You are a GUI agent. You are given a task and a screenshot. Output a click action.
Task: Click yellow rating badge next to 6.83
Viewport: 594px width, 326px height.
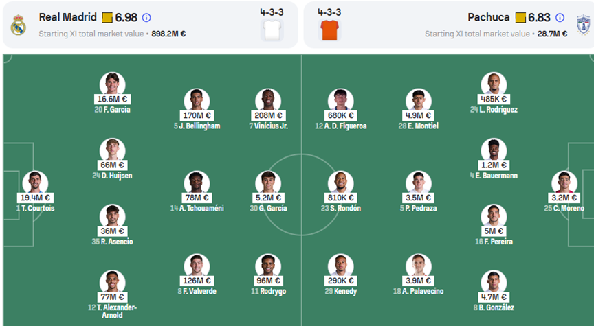[x=520, y=17]
